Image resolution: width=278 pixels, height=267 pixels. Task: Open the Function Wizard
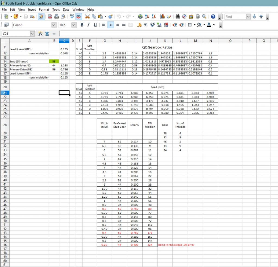coord(40,33)
